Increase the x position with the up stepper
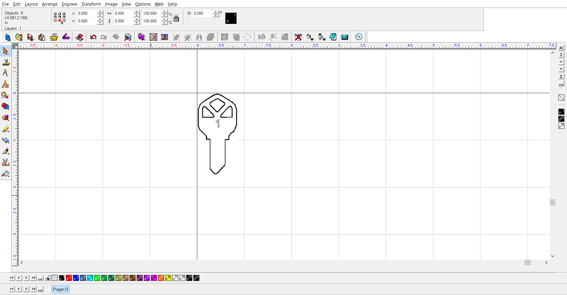The height and width of the screenshot is (295, 567). [100, 12]
